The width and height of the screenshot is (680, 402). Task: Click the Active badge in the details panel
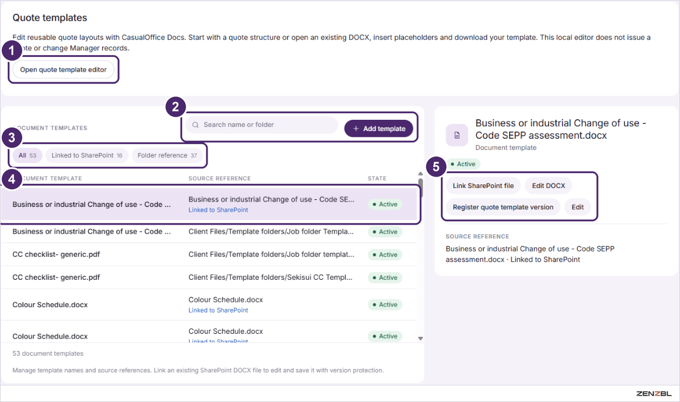[x=463, y=164]
